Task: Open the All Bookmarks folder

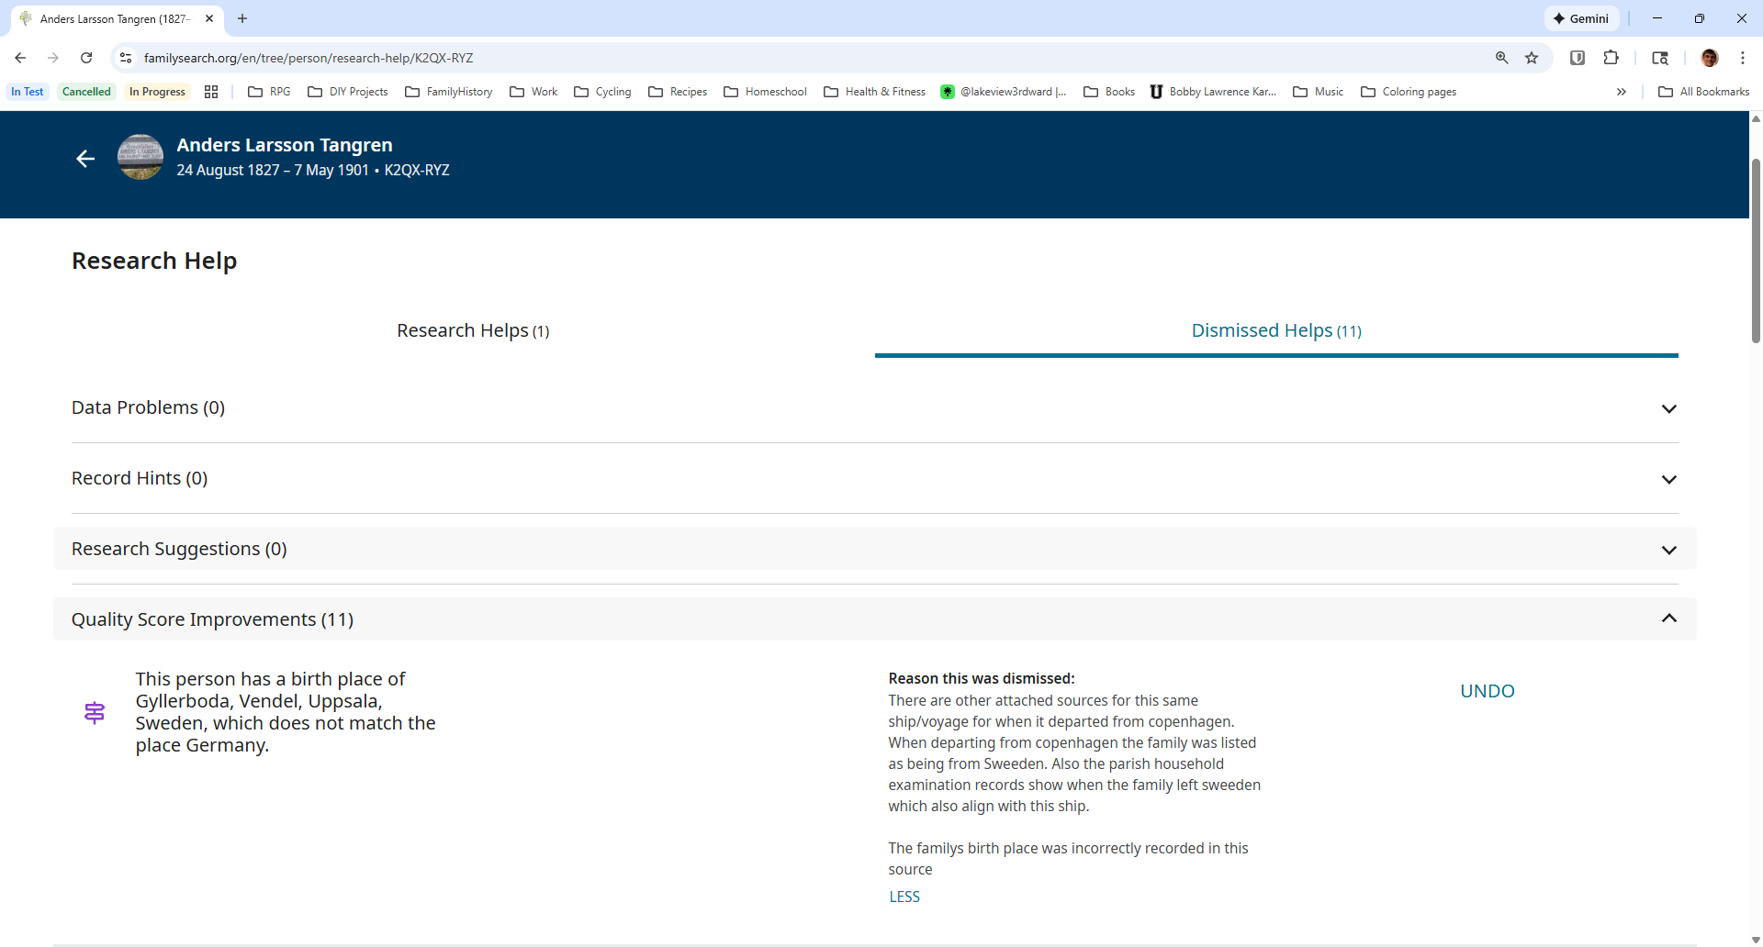Action: tap(1704, 92)
